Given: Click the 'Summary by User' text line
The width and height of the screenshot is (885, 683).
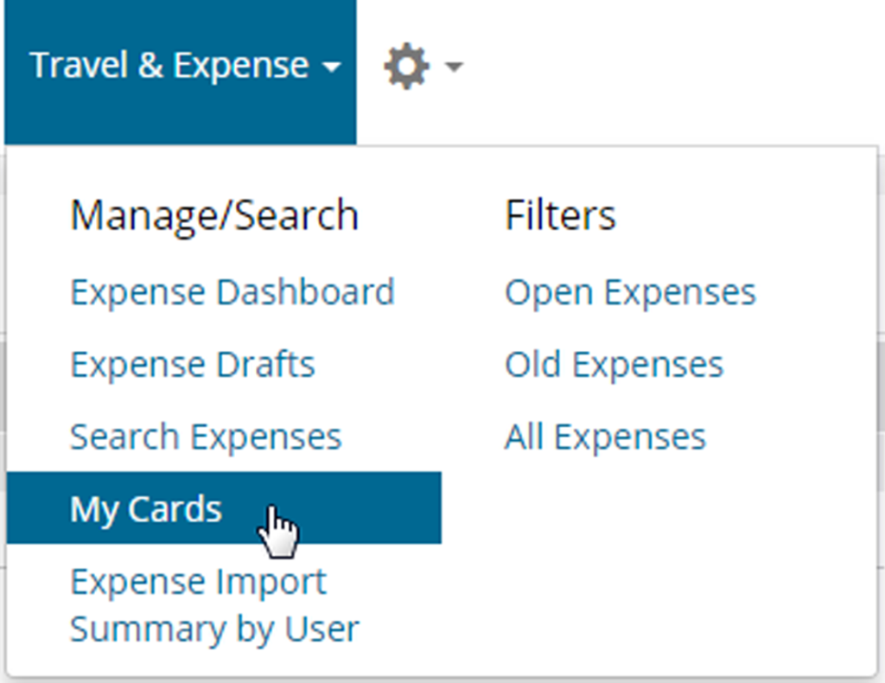Looking at the screenshot, I should pos(214,629).
